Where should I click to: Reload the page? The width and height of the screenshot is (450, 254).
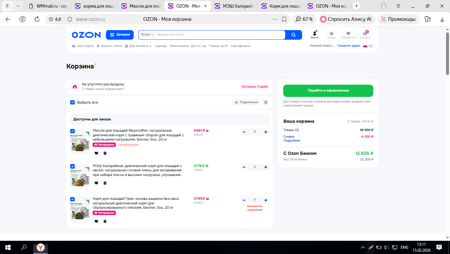(37, 19)
